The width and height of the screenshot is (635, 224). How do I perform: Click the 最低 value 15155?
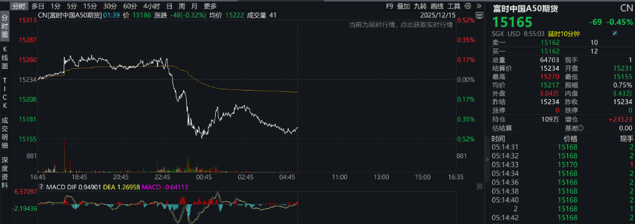[x=622, y=76]
